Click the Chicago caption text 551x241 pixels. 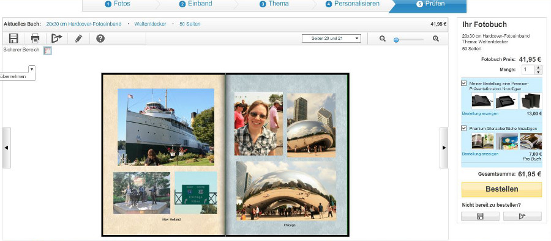pyautogui.click(x=290, y=225)
